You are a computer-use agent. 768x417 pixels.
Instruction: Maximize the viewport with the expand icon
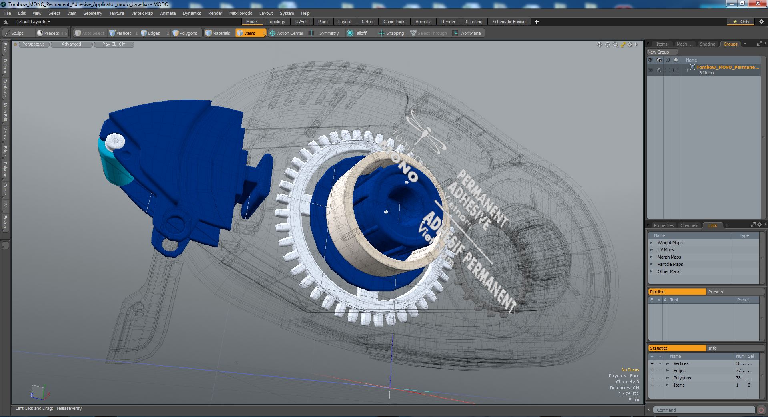click(623, 44)
